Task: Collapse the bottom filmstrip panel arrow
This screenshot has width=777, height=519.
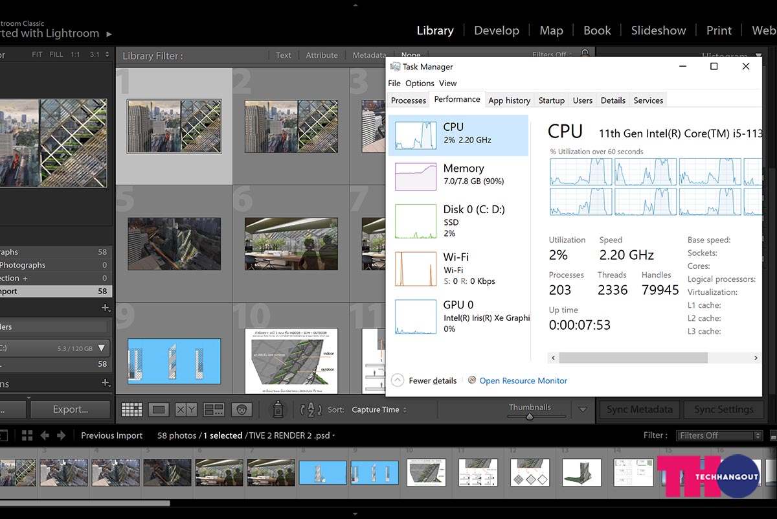Action: [354, 514]
